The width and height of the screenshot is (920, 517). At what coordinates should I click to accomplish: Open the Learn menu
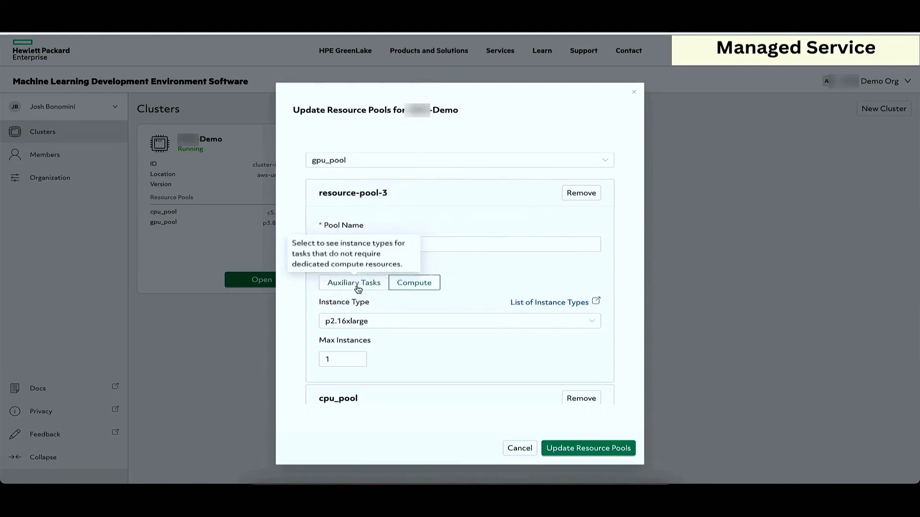(x=542, y=50)
